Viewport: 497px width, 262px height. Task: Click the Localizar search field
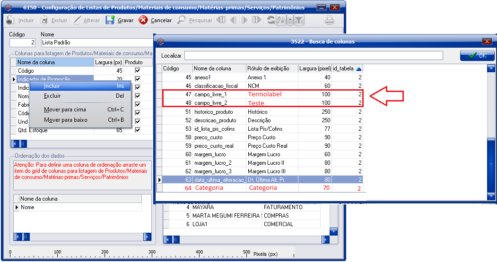point(313,56)
